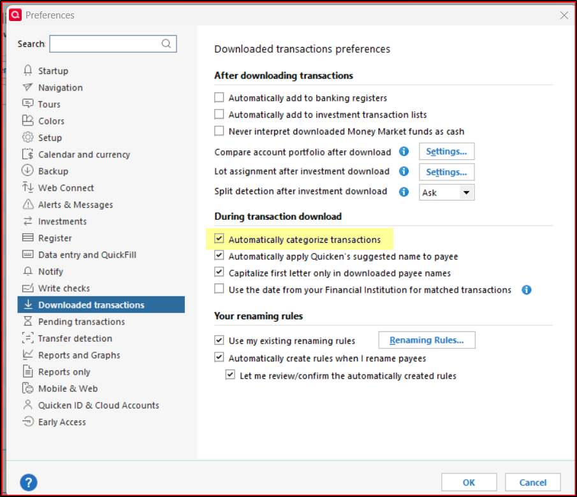Screen dimensions: 577x497
Task: Close the Preferences dialog window
Action: (564, 15)
